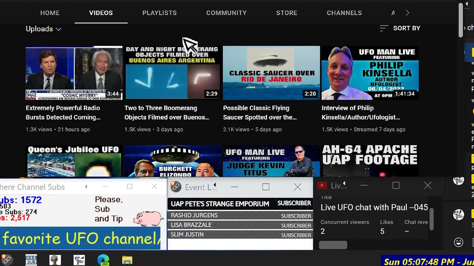Open Interview of Philip Kinsella video title
Screen dimensions: 474x266
[360, 113]
